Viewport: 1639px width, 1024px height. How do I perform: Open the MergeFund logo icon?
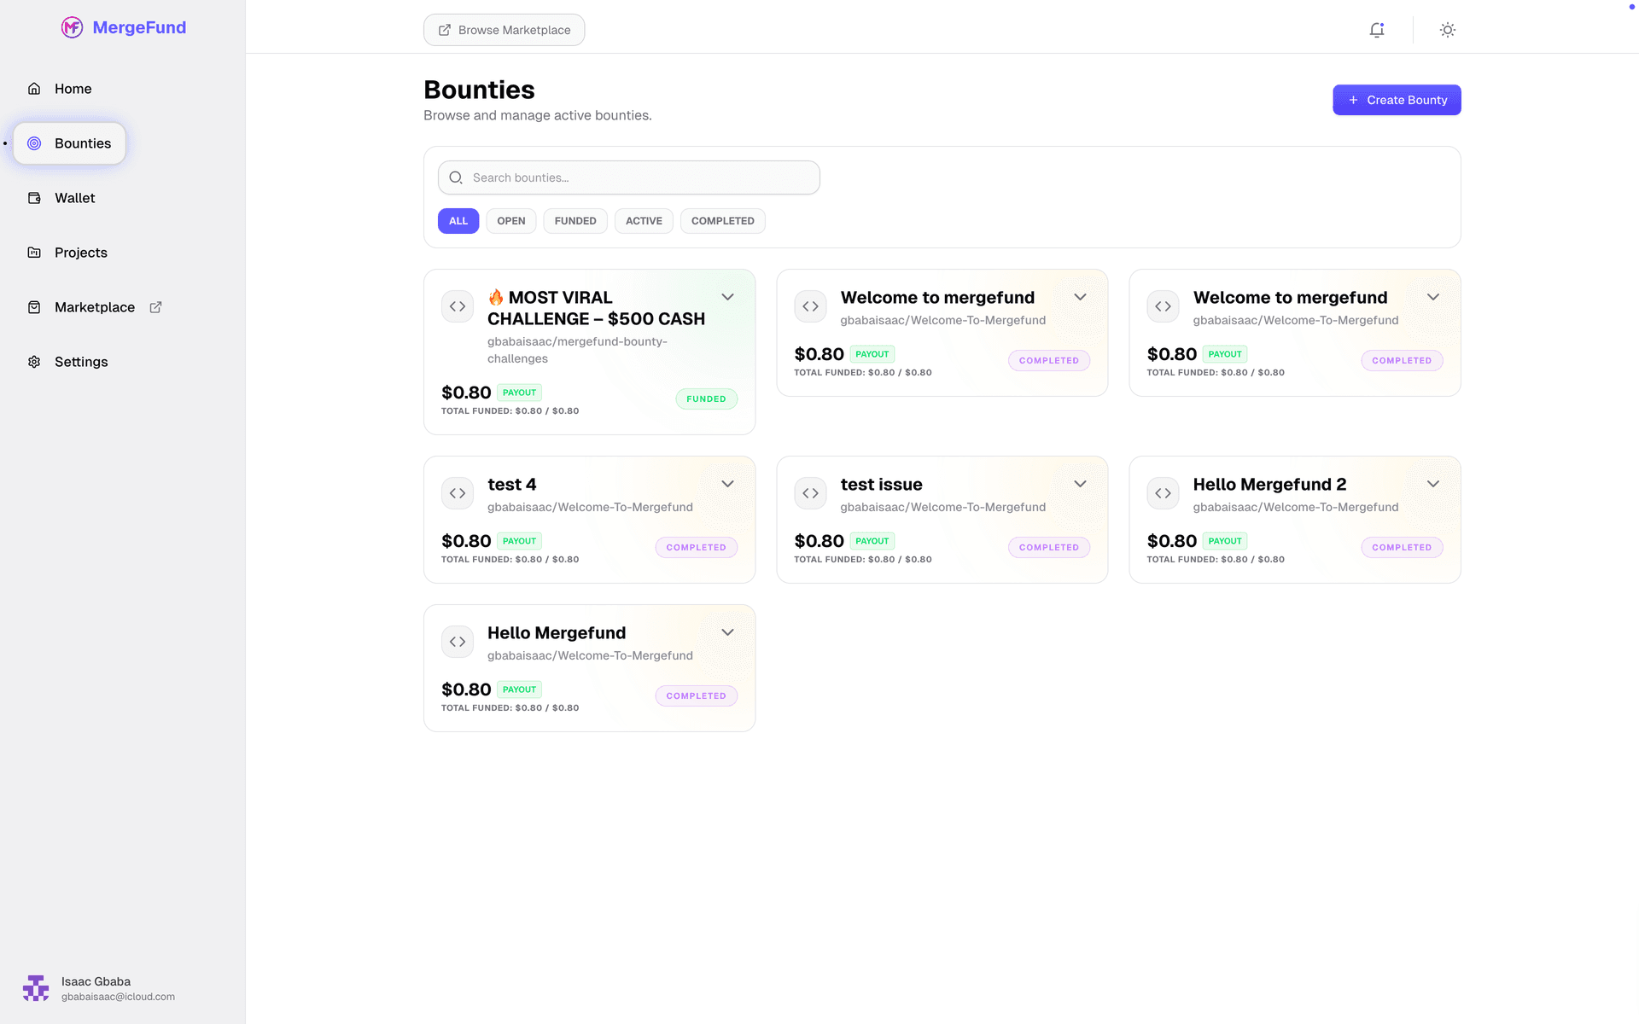coord(72,27)
